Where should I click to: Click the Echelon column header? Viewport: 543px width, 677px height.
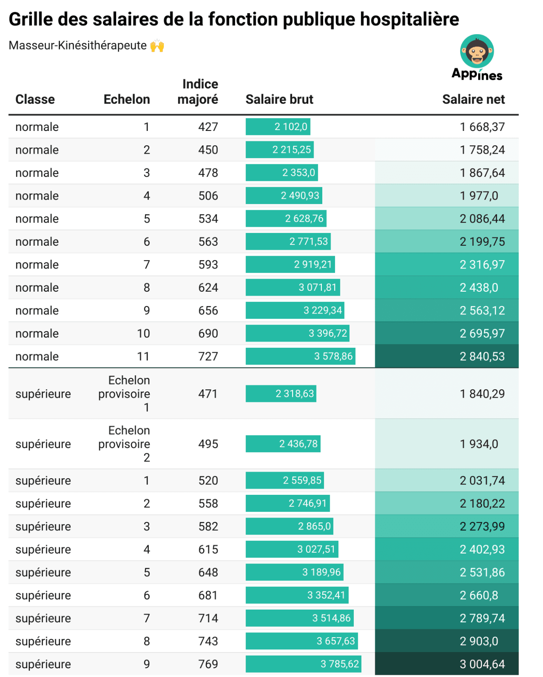(x=127, y=99)
